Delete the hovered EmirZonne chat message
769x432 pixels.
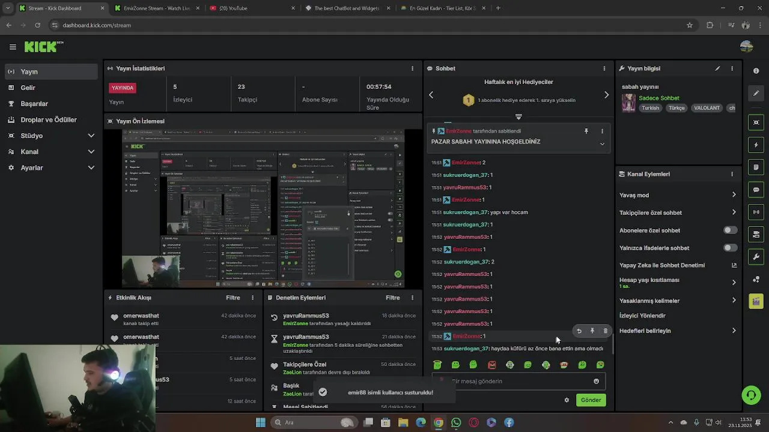pyautogui.click(x=606, y=331)
